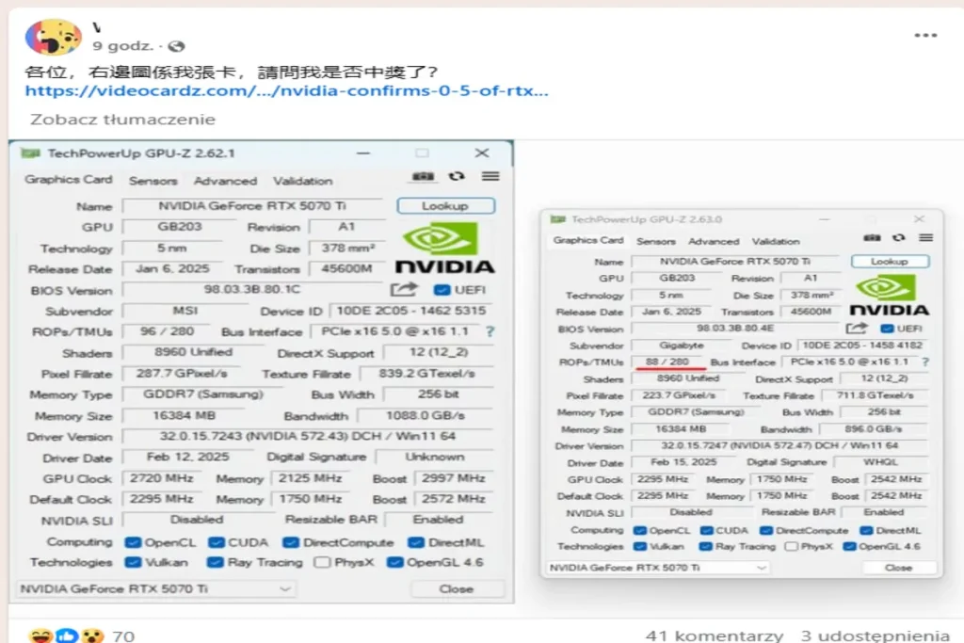964x643 pixels.
Task: Click the NVIDIA logo in GPU-Z 2.62.1
Action: pos(444,249)
